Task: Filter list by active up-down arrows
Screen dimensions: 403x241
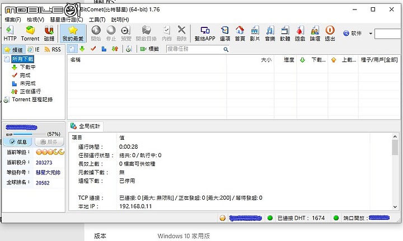Action: coord(115,49)
